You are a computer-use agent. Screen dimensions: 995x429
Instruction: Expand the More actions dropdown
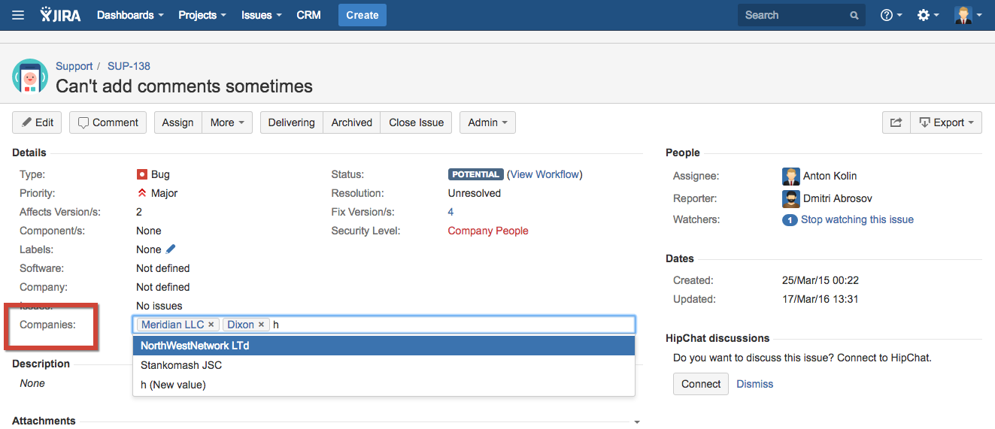point(226,122)
